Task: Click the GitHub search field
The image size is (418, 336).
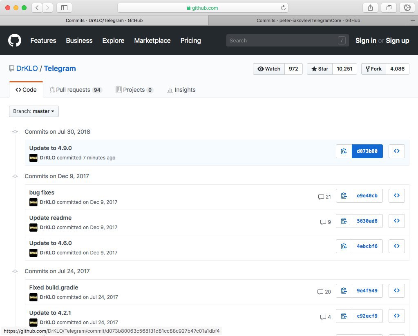Action: (x=282, y=40)
